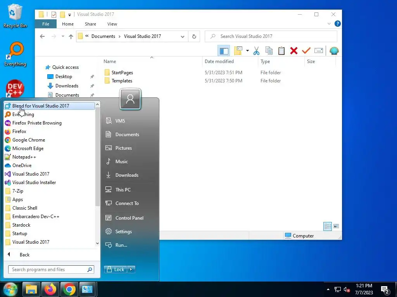The image size is (397, 297).
Task: Click the Paste clipboard icon in Explorer toolbar
Action: tap(281, 51)
